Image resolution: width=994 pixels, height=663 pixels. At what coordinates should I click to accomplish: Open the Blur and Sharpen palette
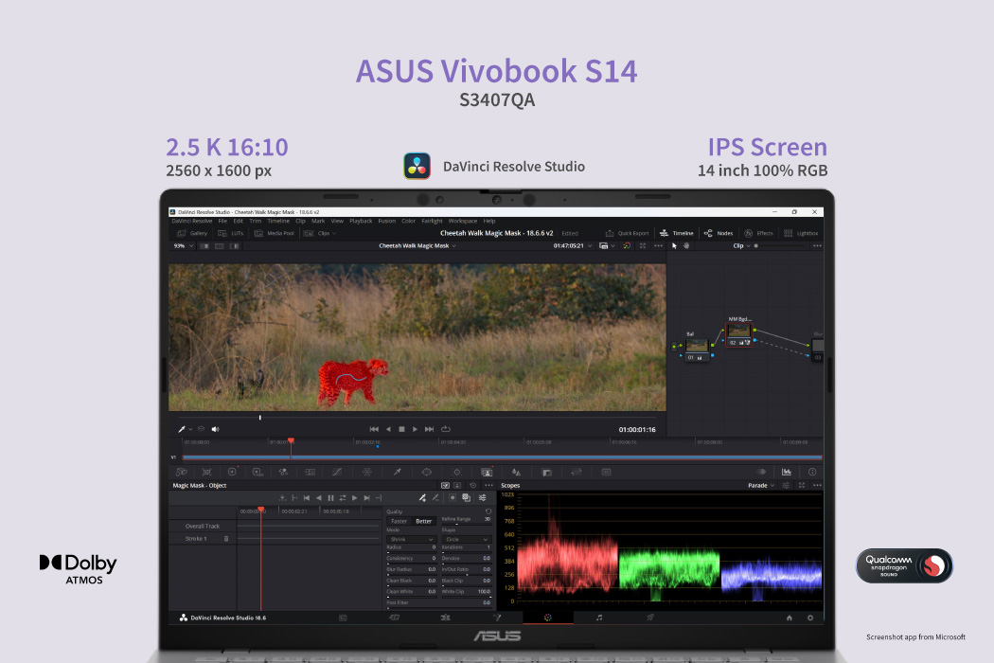pos(516,472)
